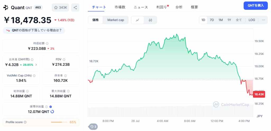
Task: Expand the 24h volume details chevron
Action: click(x=36, y=65)
